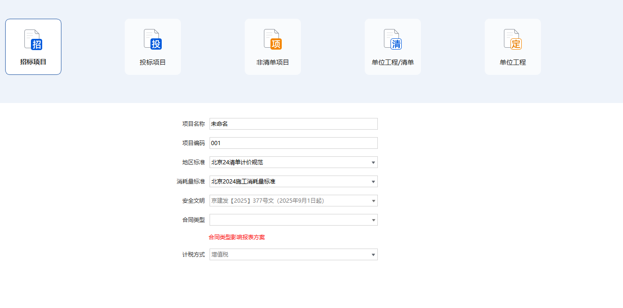Screen dimensions: 623x308
Task: Select the 非清单项目 card
Action: 272,46
